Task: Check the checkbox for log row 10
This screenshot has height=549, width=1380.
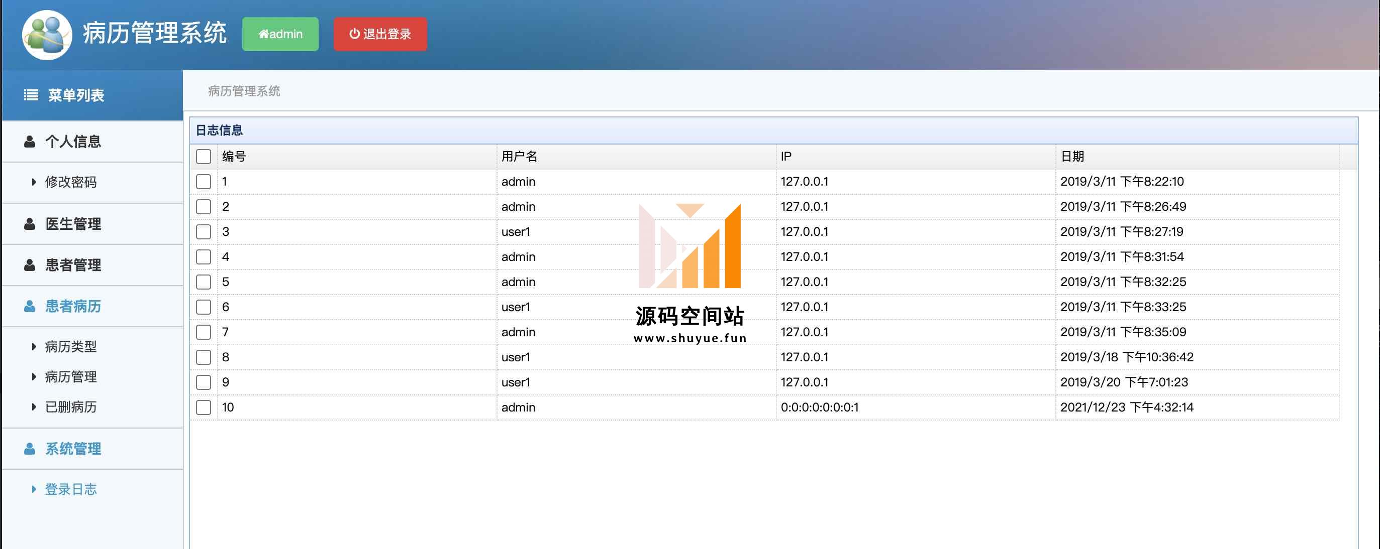Action: tap(204, 408)
